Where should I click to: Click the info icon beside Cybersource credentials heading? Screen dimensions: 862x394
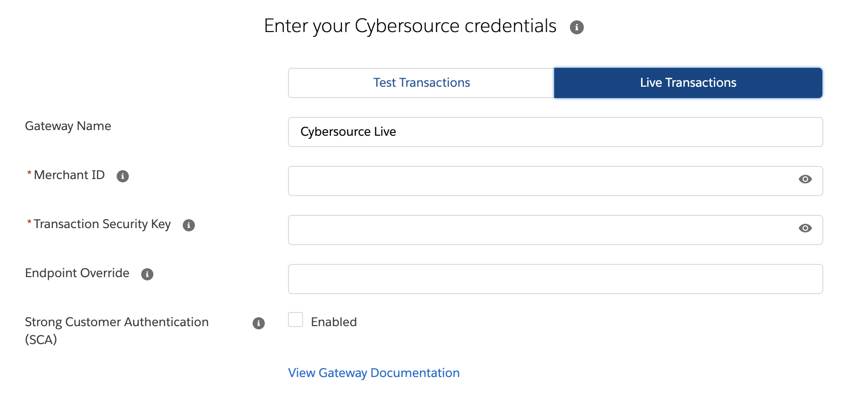(577, 27)
